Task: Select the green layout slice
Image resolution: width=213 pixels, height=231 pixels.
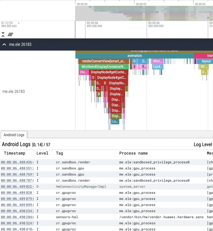Action: (206, 61)
